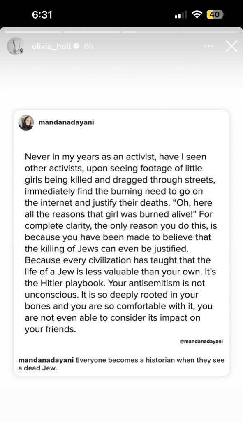The width and height of the screenshot is (243, 422).
Task: Open olivia_holt's story profile picture
Action: (15, 46)
